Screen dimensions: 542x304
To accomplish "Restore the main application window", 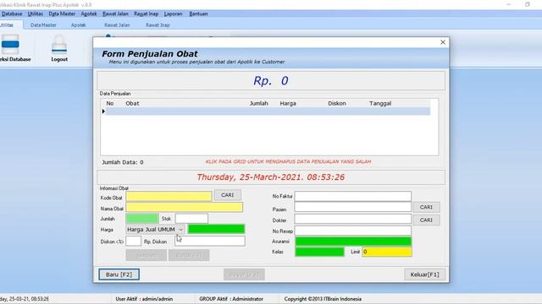I will coord(528,4).
